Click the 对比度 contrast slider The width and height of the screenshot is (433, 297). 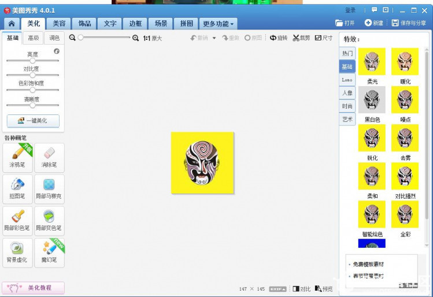click(x=32, y=75)
